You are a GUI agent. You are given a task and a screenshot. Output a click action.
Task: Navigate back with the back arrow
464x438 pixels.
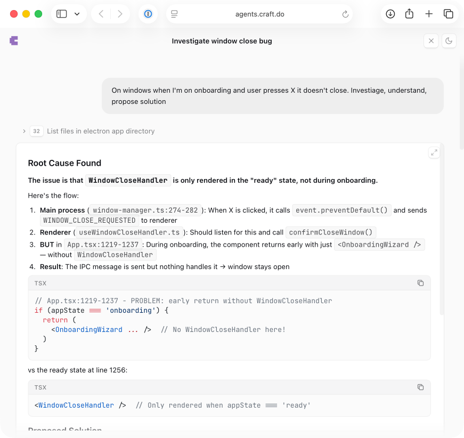click(x=101, y=14)
